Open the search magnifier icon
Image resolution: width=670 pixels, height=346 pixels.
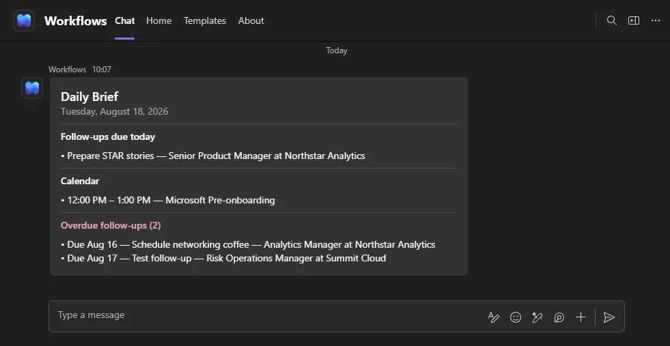click(611, 20)
